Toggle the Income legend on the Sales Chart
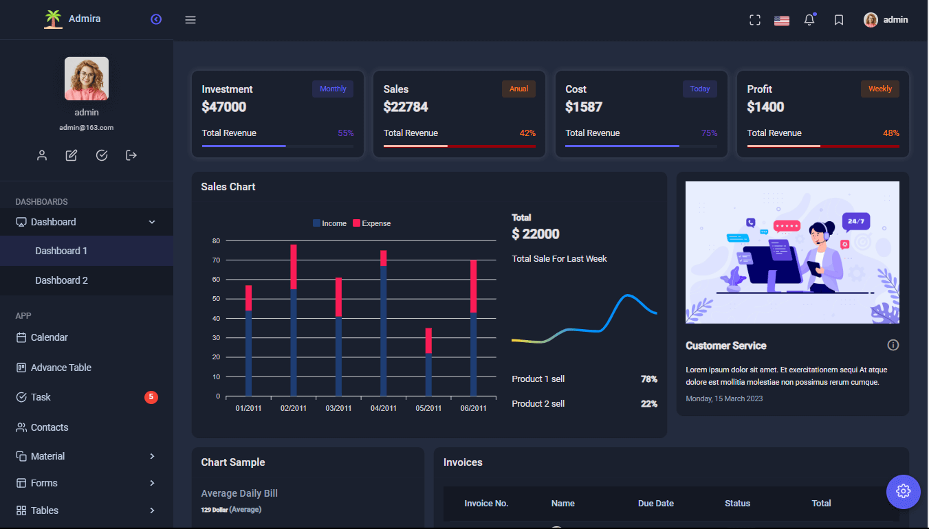 (x=330, y=223)
